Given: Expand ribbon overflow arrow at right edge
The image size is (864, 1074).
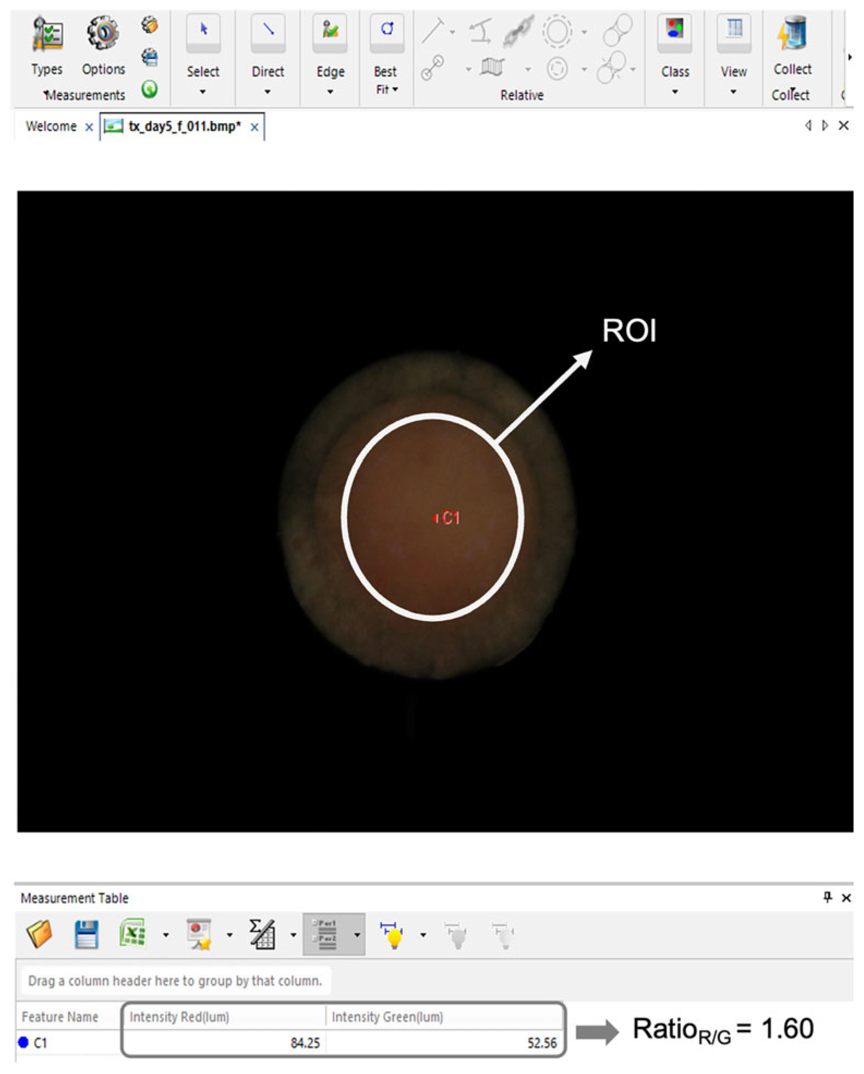Looking at the screenshot, I should pos(850,57).
